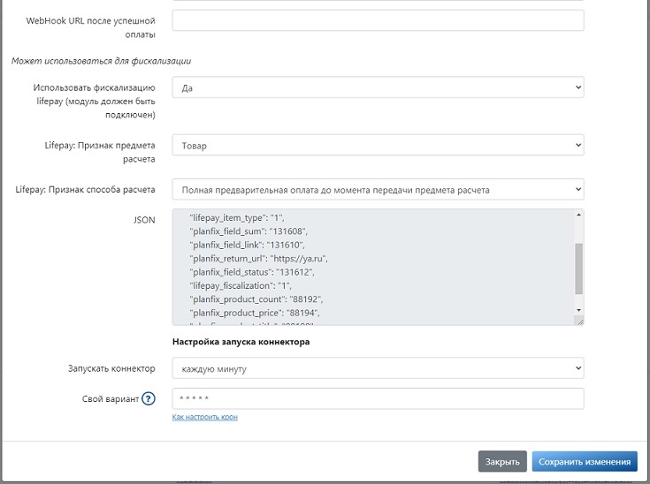
Task: Click the "planfix_field_status": "131612" line
Action: (x=252, y=272)
